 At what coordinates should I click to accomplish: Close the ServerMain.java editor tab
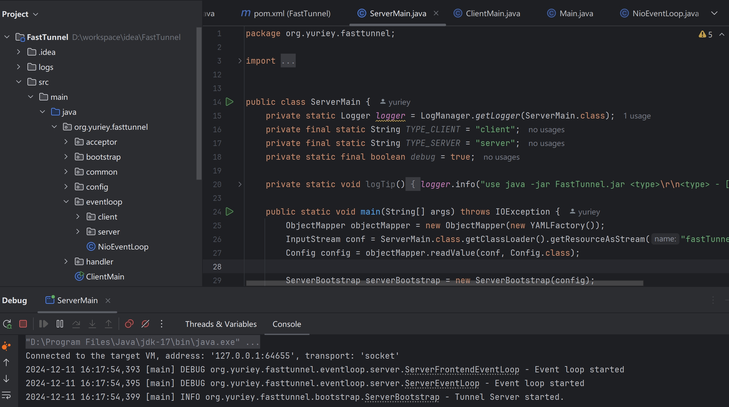pos(436,13)
